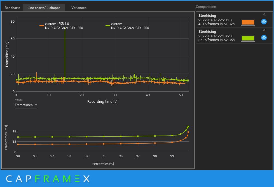Click the CapFrameX logo
This screenshot has height=187, width=274.
48,179
